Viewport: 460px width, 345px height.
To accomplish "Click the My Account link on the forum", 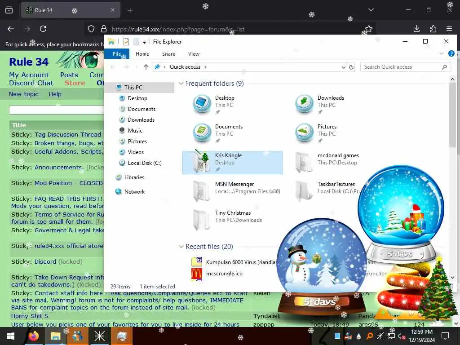I will 29,75.
